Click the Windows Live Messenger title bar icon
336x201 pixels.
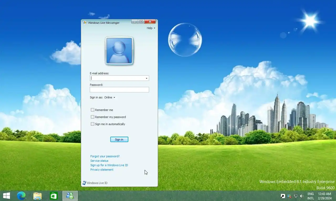[85, 23]
